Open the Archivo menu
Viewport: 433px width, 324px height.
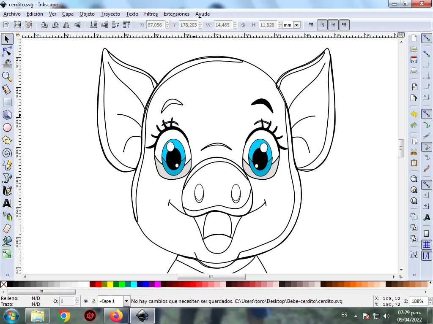pyautogui.click(x=12, y=14)
